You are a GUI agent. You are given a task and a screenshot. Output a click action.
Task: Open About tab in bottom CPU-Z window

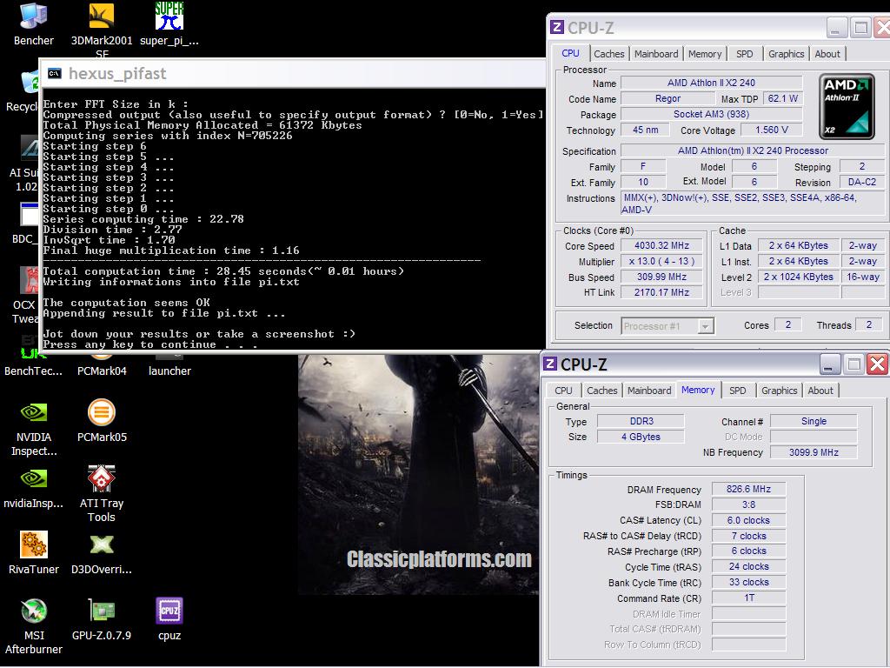coord(820,391)
